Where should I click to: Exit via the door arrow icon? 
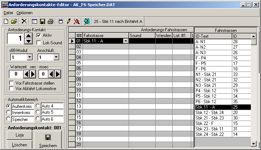(87, 21)
